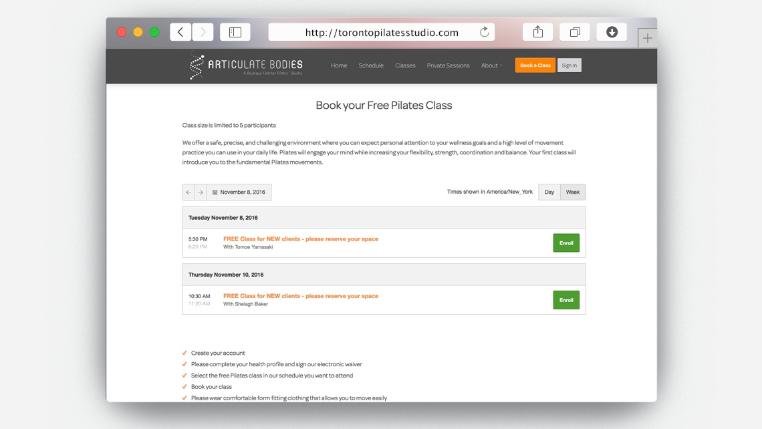Open the November 8, 2016 date picker
Screen dimensions: 762x429
(x=239, y=192)
